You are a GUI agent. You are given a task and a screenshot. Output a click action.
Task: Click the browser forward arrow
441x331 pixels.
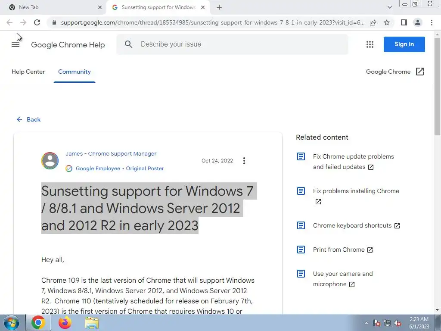click(x=23, y=22)
